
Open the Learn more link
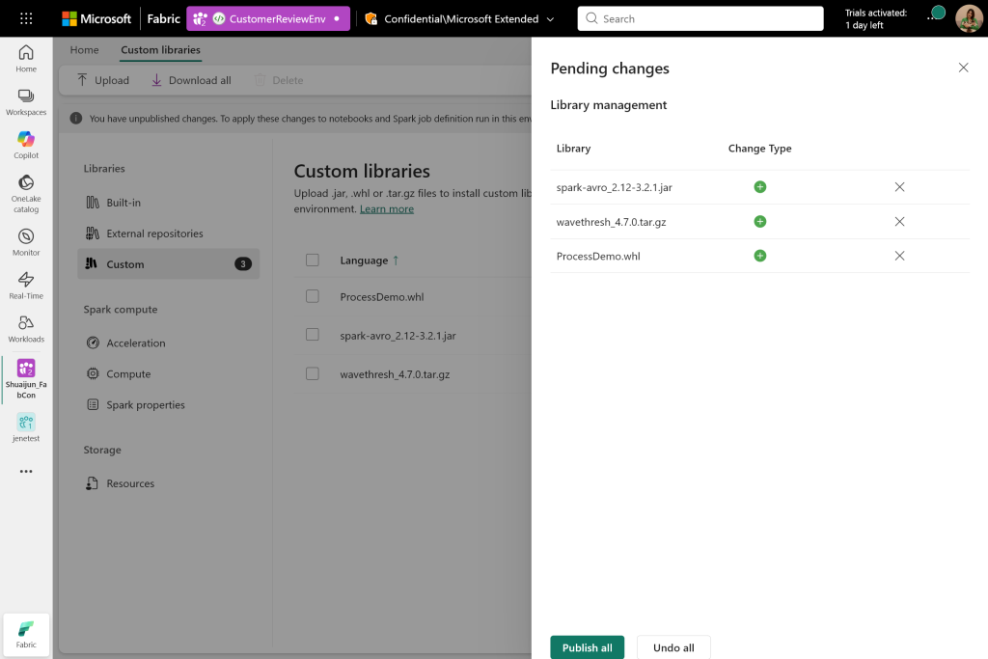(386, 208)
